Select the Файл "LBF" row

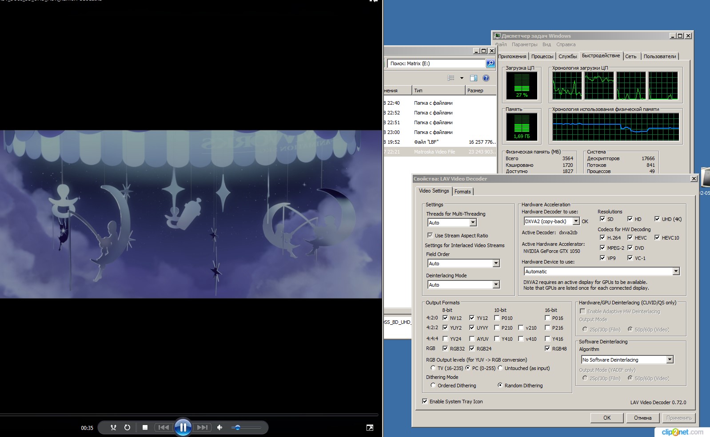click(440, 142)
